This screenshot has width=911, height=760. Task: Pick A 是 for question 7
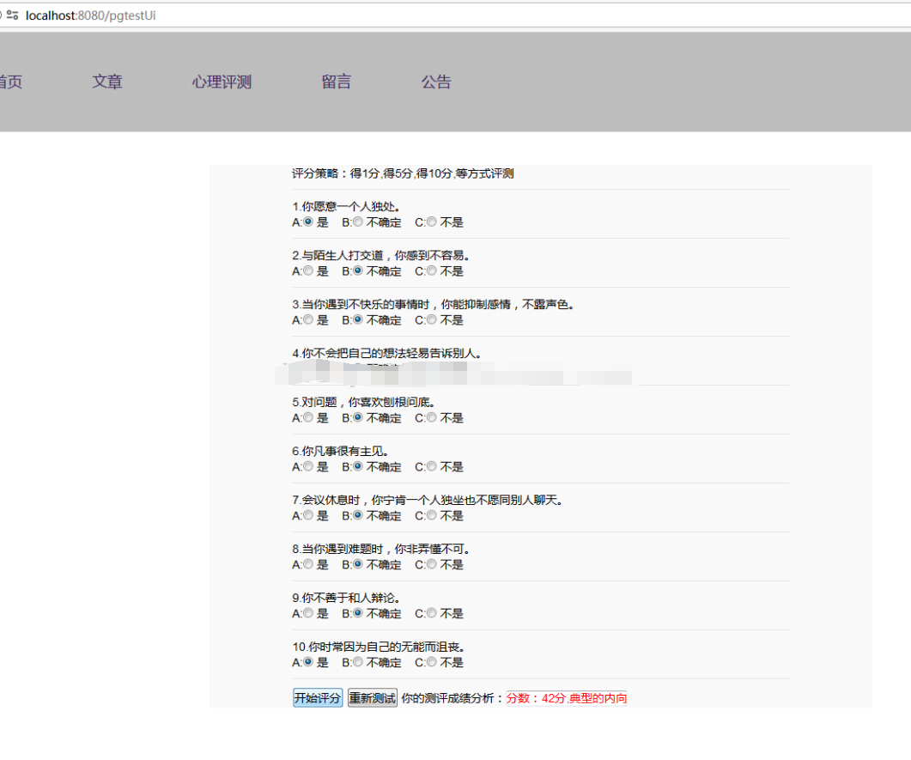click(308, 515)
